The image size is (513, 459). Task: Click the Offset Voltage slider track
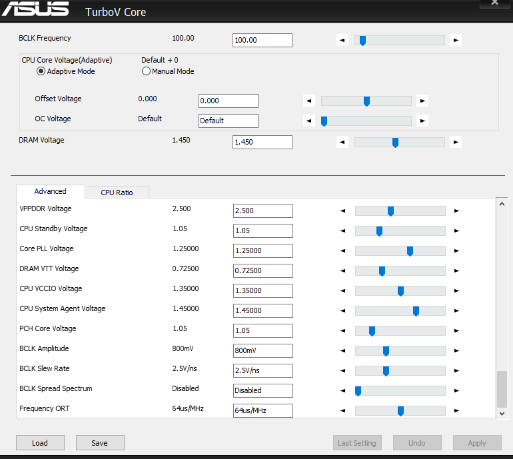(x=366, y=101)
